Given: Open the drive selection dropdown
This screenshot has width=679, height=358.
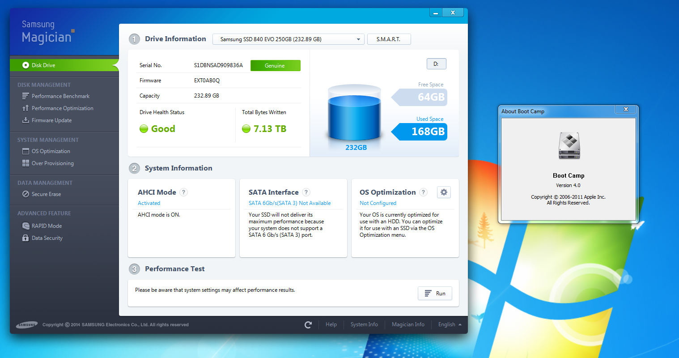Looking at the screenshot, I should [x=288, y=39].
